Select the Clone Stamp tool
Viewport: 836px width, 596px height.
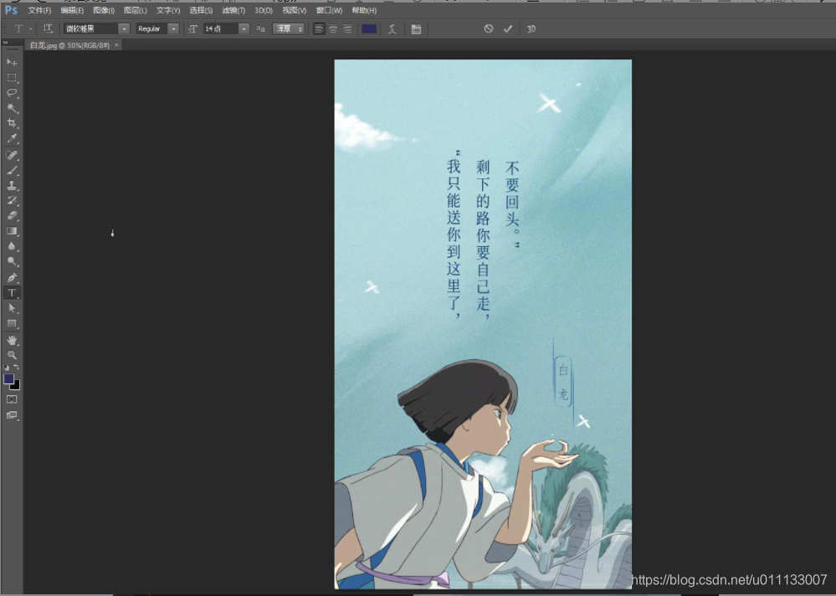coord(12,186)
